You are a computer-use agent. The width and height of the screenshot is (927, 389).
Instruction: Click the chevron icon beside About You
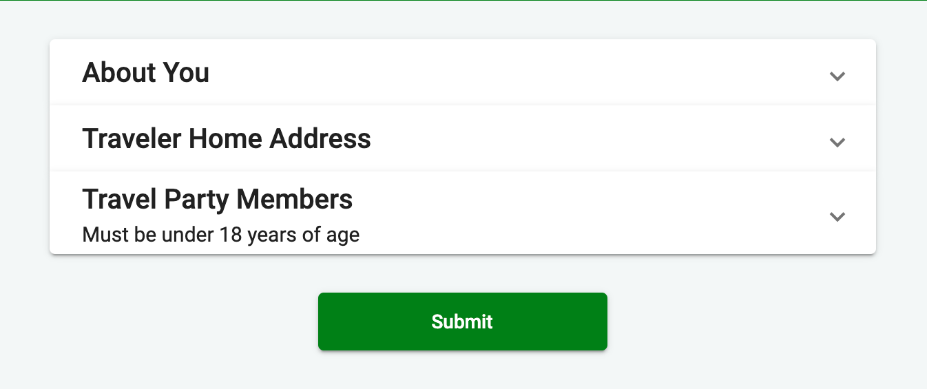pyautogui.click(x=837, y=76)
